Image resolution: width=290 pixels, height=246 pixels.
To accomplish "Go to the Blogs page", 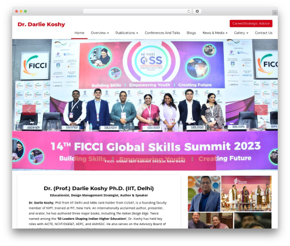I will [191, 33].
